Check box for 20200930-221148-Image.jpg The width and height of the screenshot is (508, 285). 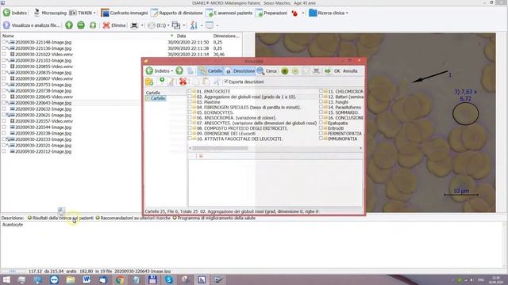pyautogui.click(x=4, y=42)
